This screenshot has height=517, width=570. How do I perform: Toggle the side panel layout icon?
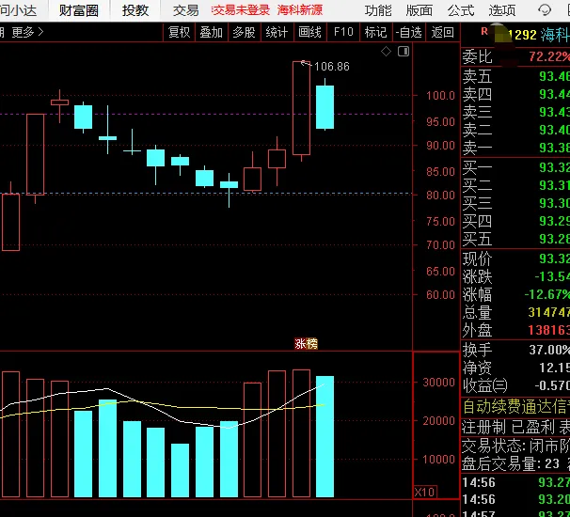pyautogui.click(x=404, y=51)
